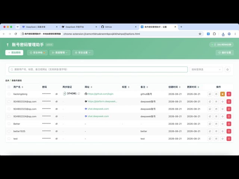The height and width of the screenshot is (179, 239).
Task: Copy the platform.deepseek account entry
Action: click(210, 101)
